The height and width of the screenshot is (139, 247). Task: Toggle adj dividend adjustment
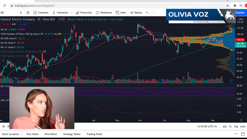click(x=225, y=126)
